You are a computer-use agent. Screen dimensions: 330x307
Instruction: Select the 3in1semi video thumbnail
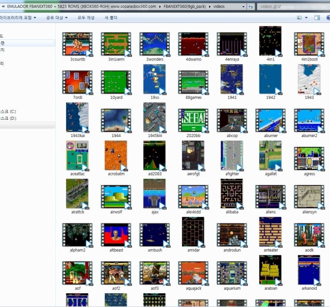coord(116,44)
